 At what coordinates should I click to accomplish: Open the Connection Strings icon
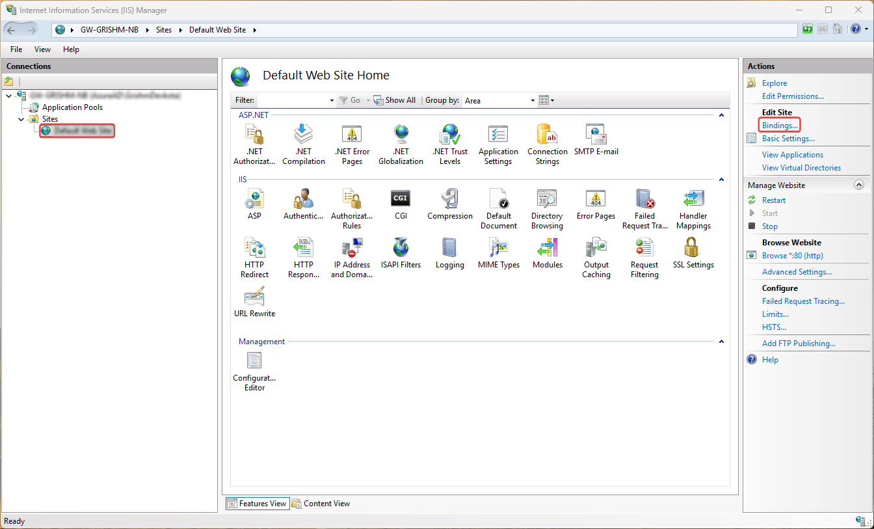pos(547,143)
